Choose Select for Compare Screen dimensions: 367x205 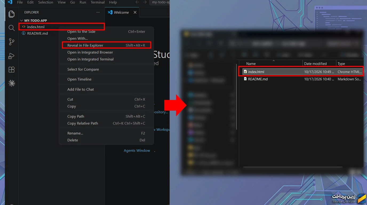click(x=106, y=69)
